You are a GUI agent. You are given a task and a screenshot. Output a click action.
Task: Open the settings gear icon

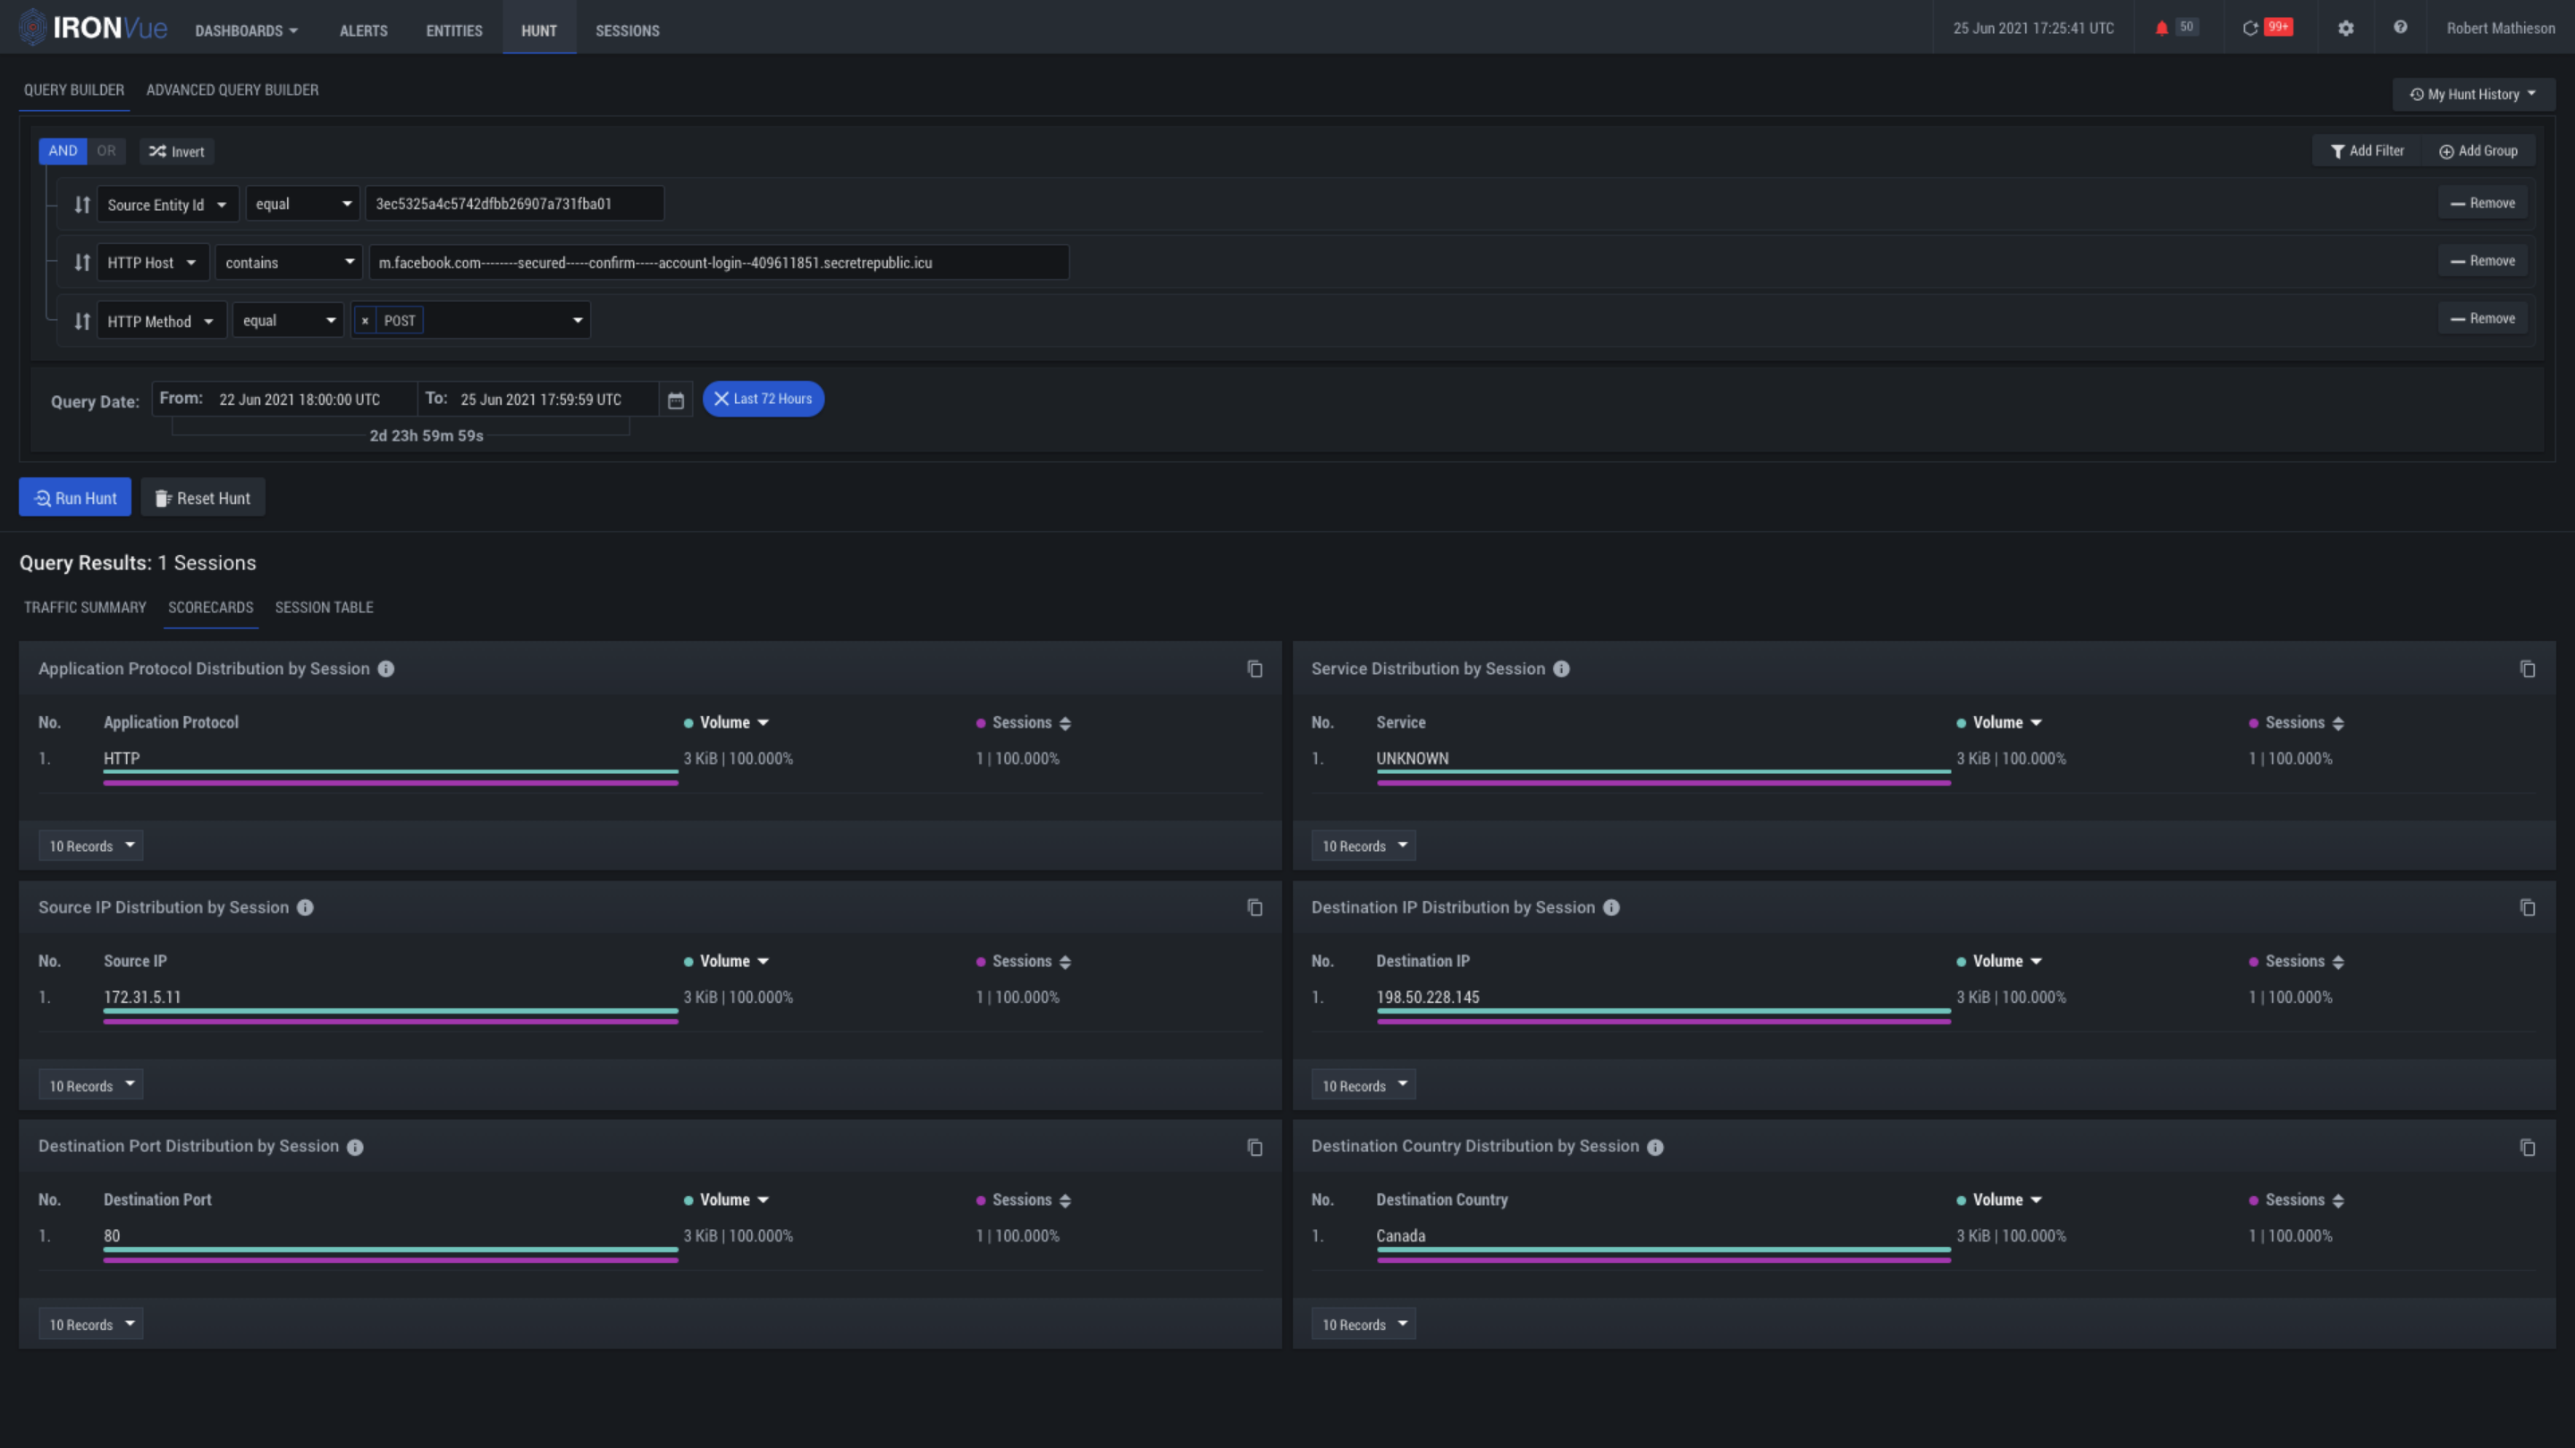click(x=2345, y=28)
